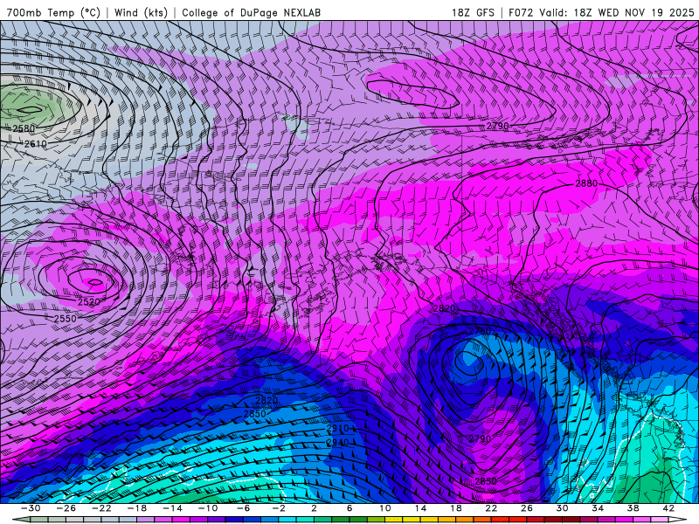Click the "700mb Temp (°C)" title text
The width and height of the screenshot is (699, 524).
(53, 12)
